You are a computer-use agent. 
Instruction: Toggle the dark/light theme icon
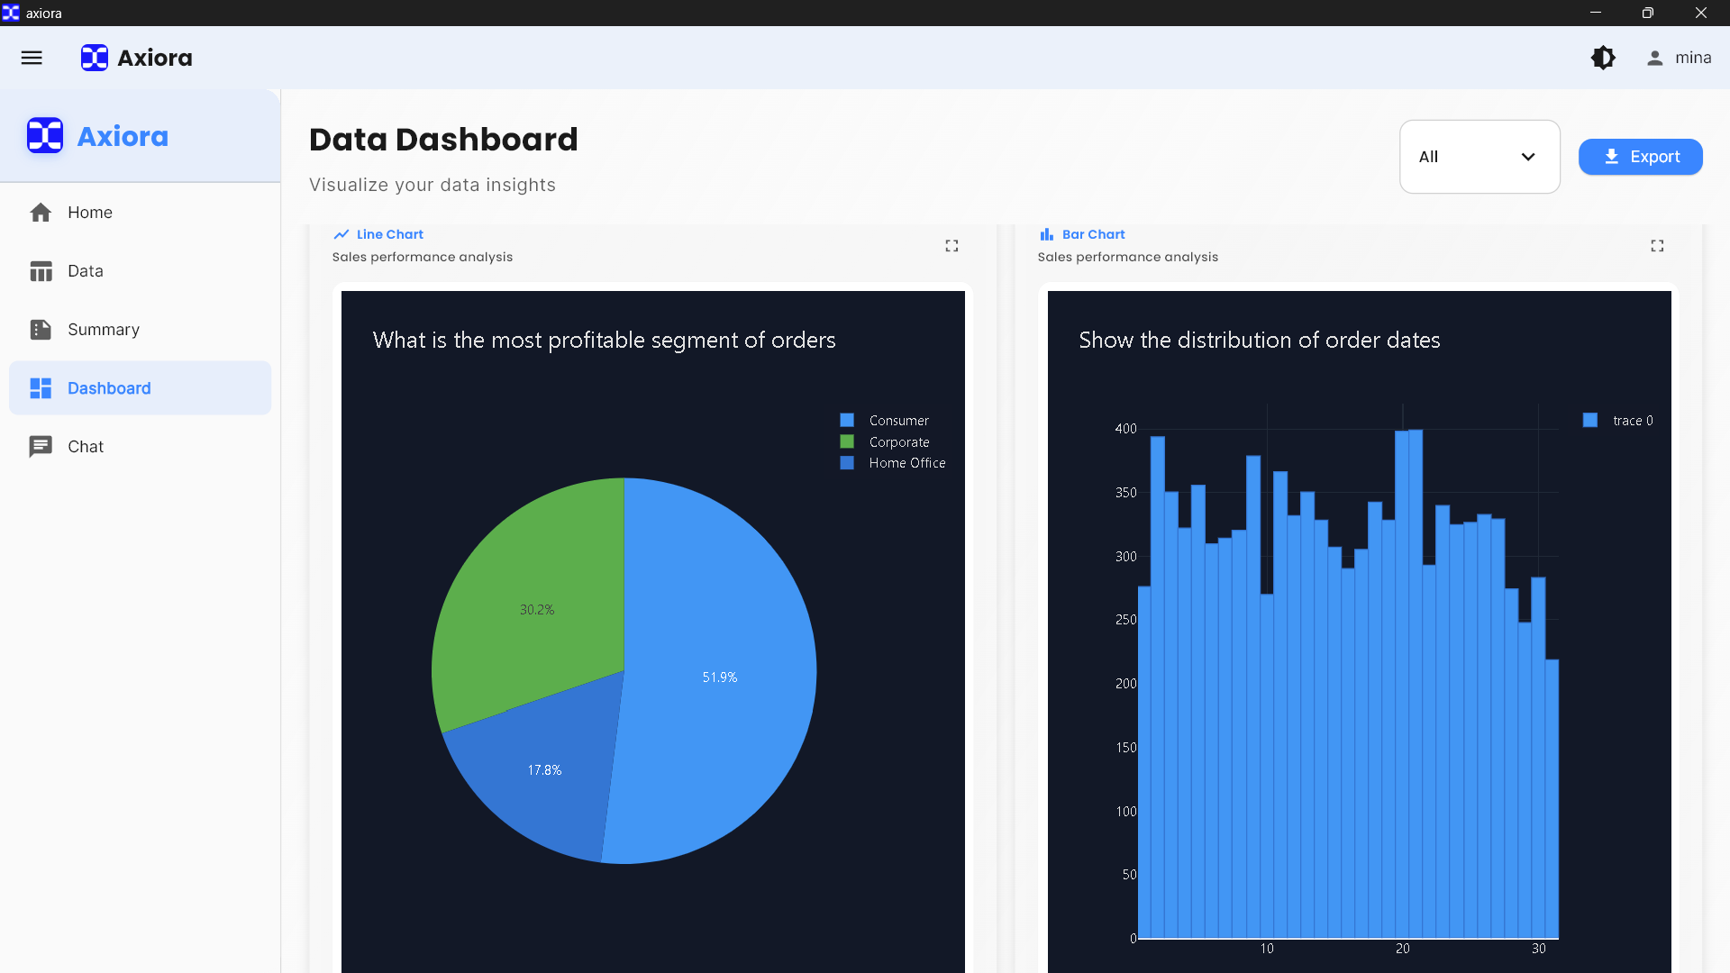tap(1603, 58)
